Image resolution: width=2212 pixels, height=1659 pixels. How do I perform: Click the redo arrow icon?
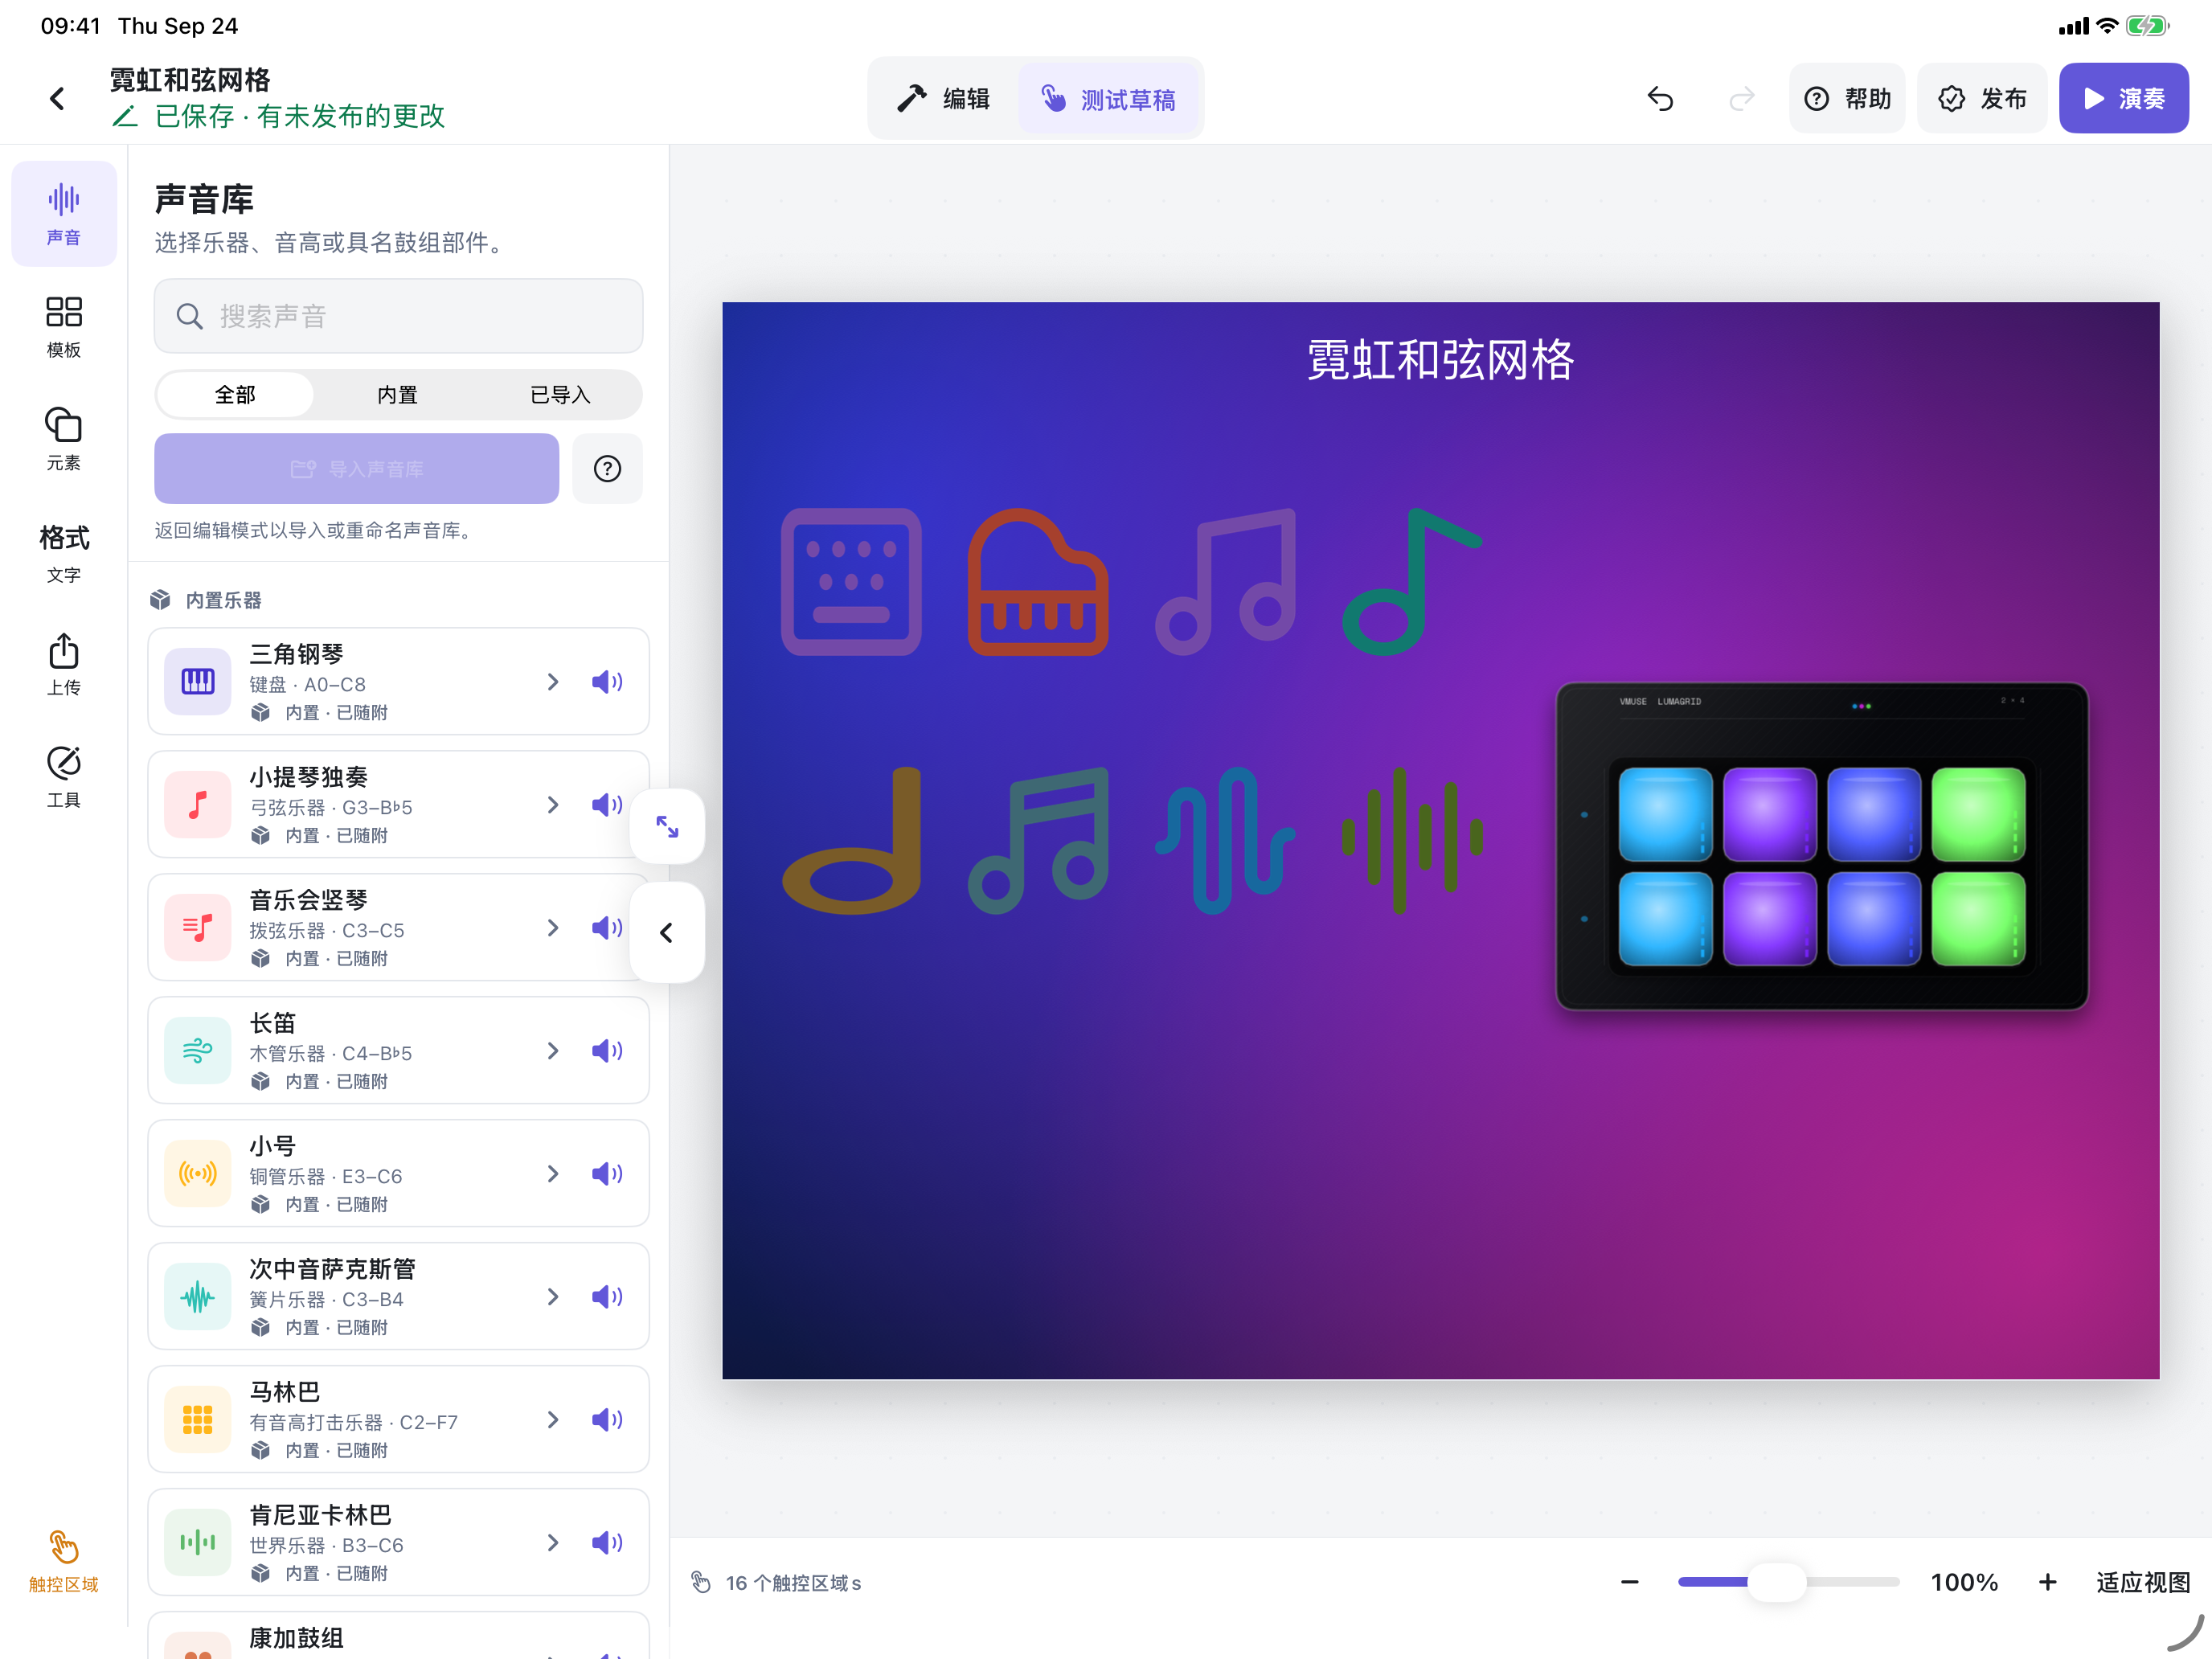(x=1742, y=98)
